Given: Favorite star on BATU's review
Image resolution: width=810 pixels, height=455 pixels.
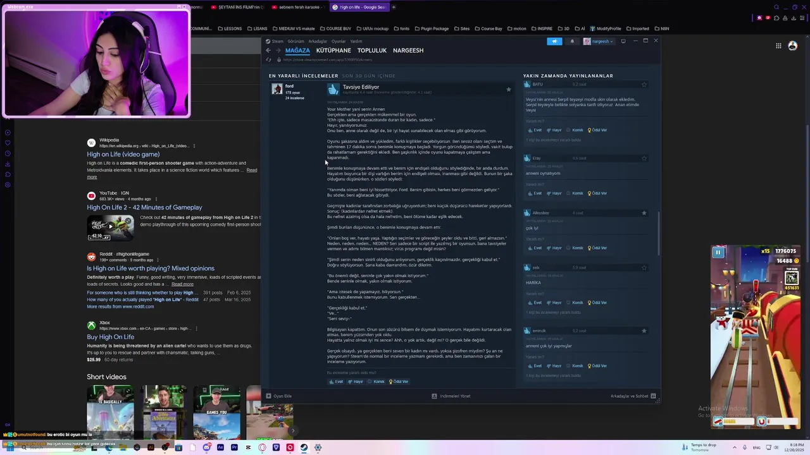Looking at the screenshot, I should (644, 85).
